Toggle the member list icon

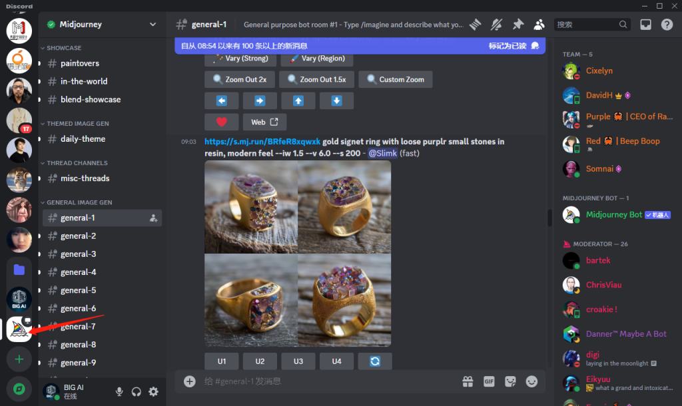539,25
